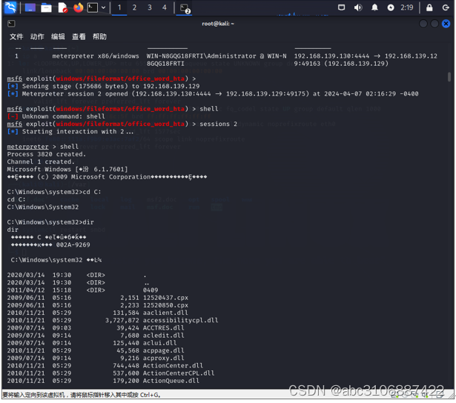
Task: Click the file name acproxy.dll
Action: (x=163, y=359)
